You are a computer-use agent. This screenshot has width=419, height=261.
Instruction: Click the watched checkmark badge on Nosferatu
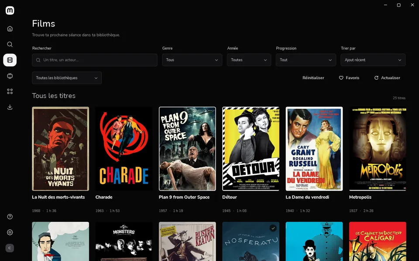[x=273, y=228]
